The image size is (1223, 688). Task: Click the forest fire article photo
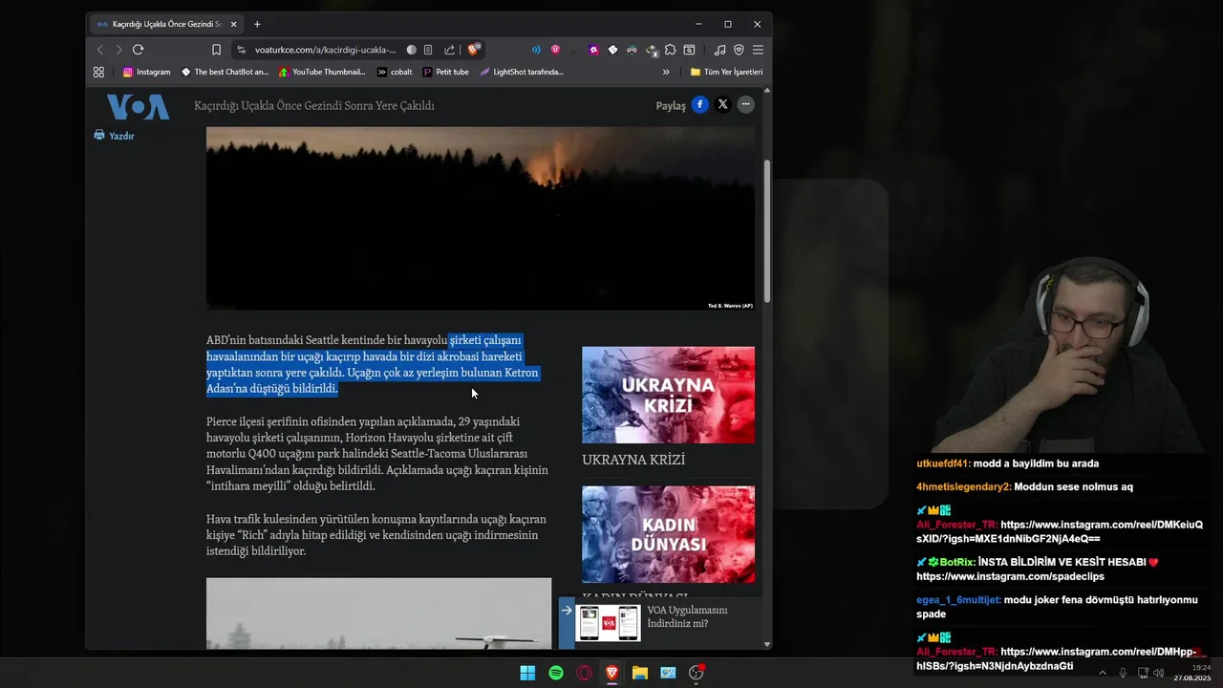point(481,218)
